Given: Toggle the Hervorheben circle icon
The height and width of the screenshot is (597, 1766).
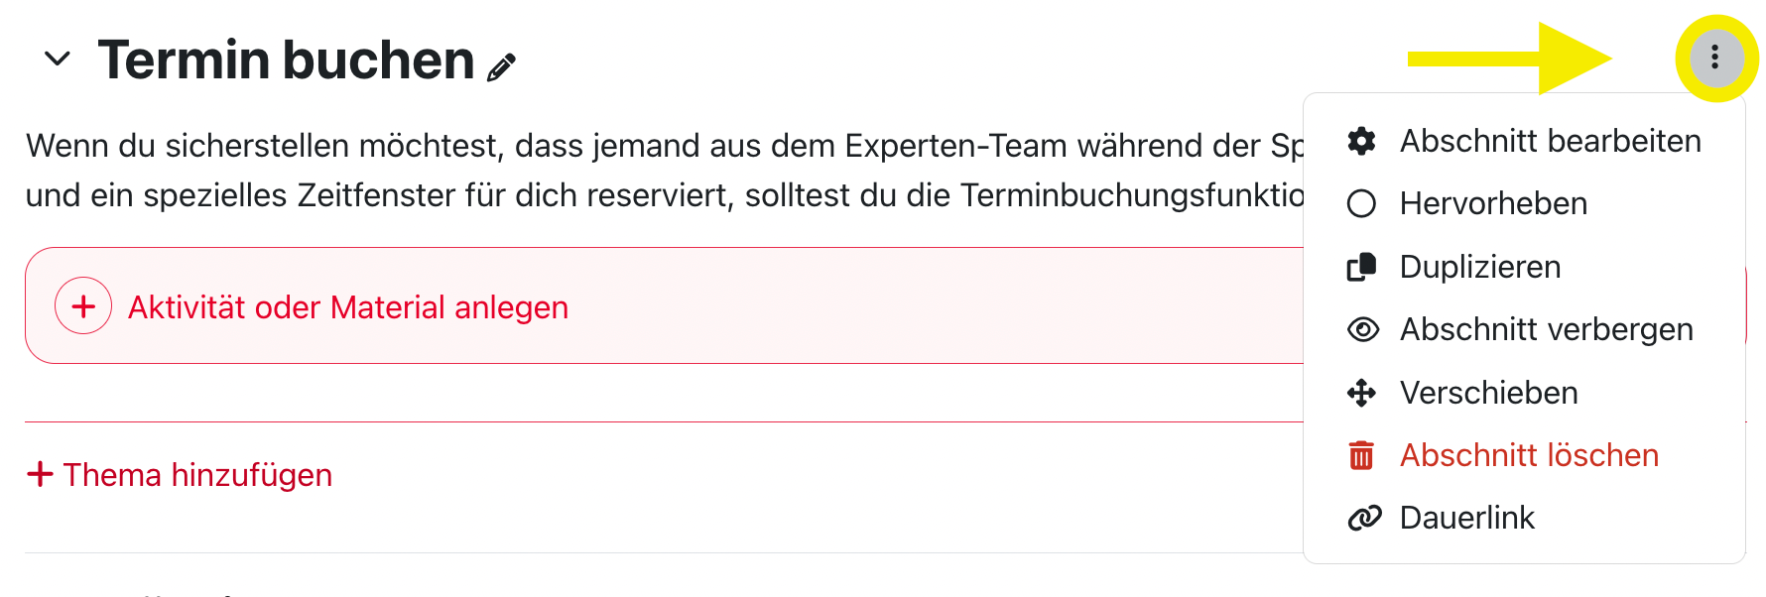Looking at the screenshot, I should point(1362,203).
